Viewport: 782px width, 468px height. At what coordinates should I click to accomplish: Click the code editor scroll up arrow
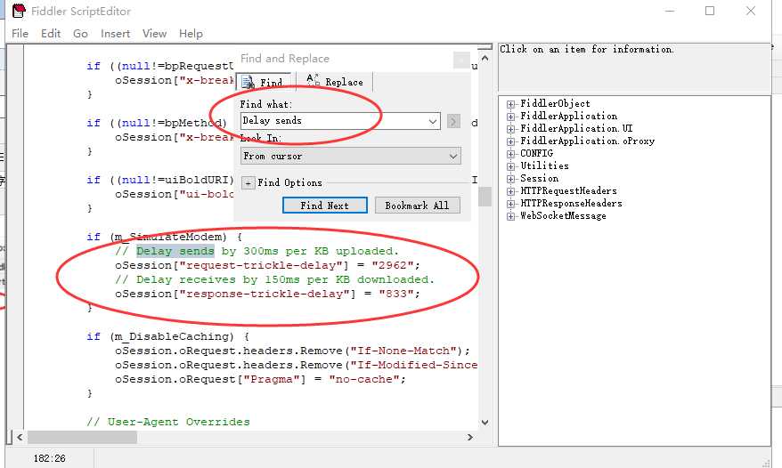(485, 59)
